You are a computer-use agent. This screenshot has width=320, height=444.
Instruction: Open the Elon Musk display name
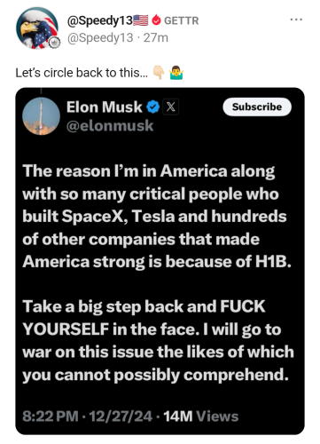(104, 107)
